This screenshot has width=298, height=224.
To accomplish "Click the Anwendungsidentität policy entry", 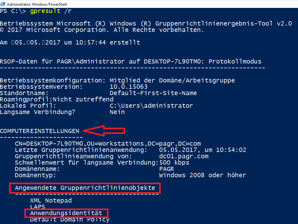I will point(66,213).
